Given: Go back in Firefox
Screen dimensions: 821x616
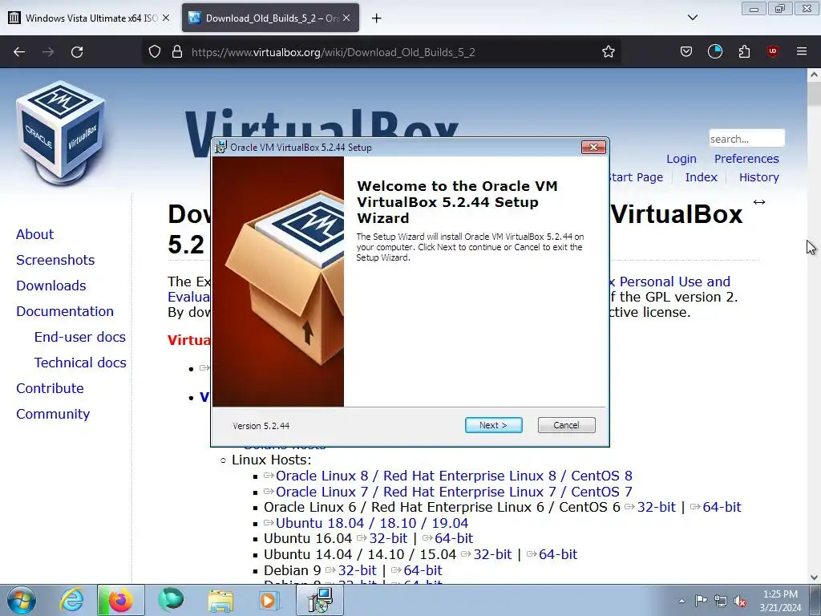Looking at the screenshot, I should tap(19, 52).
